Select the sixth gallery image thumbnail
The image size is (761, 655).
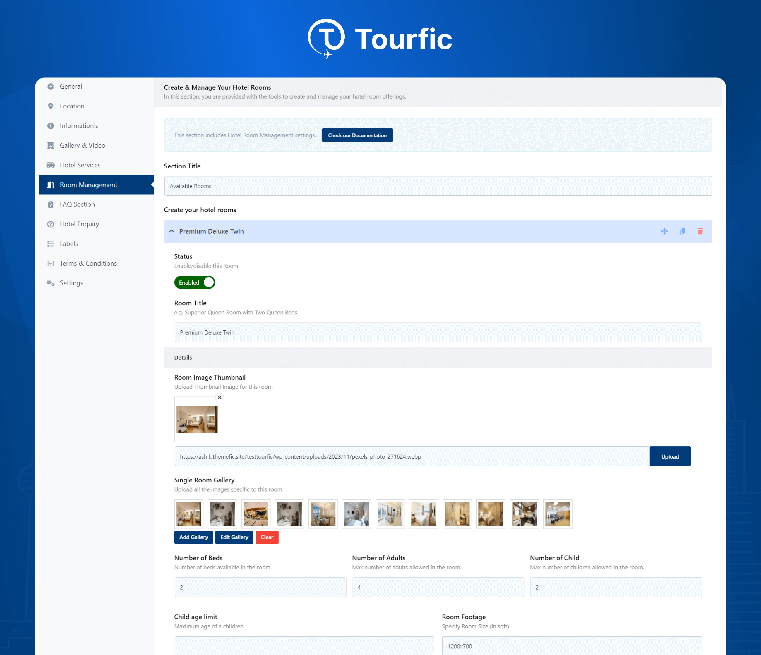pos(356,514)
